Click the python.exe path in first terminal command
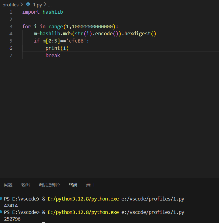This screenshot has height=223, width=219. pyautogui.click(x=83, y=199)
